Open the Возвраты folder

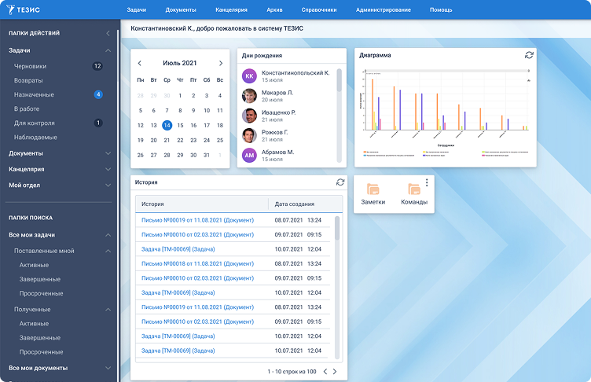pos(28,80)
